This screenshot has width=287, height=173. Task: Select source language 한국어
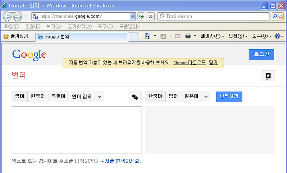coord(38,97)
